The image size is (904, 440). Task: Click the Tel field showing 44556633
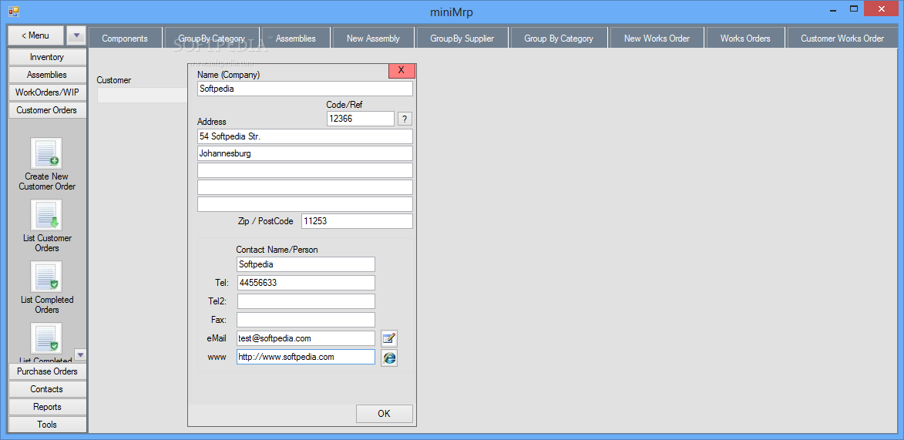coord(305,283)
